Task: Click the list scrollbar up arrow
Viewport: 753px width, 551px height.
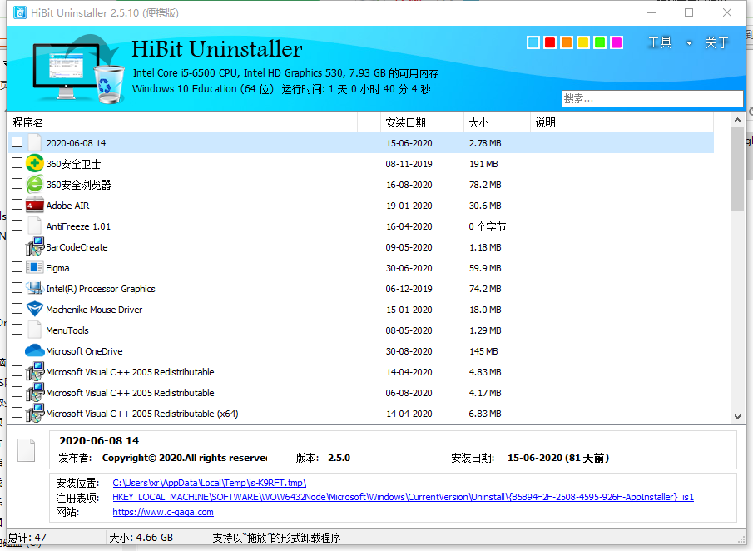Action: click(738, 120)
